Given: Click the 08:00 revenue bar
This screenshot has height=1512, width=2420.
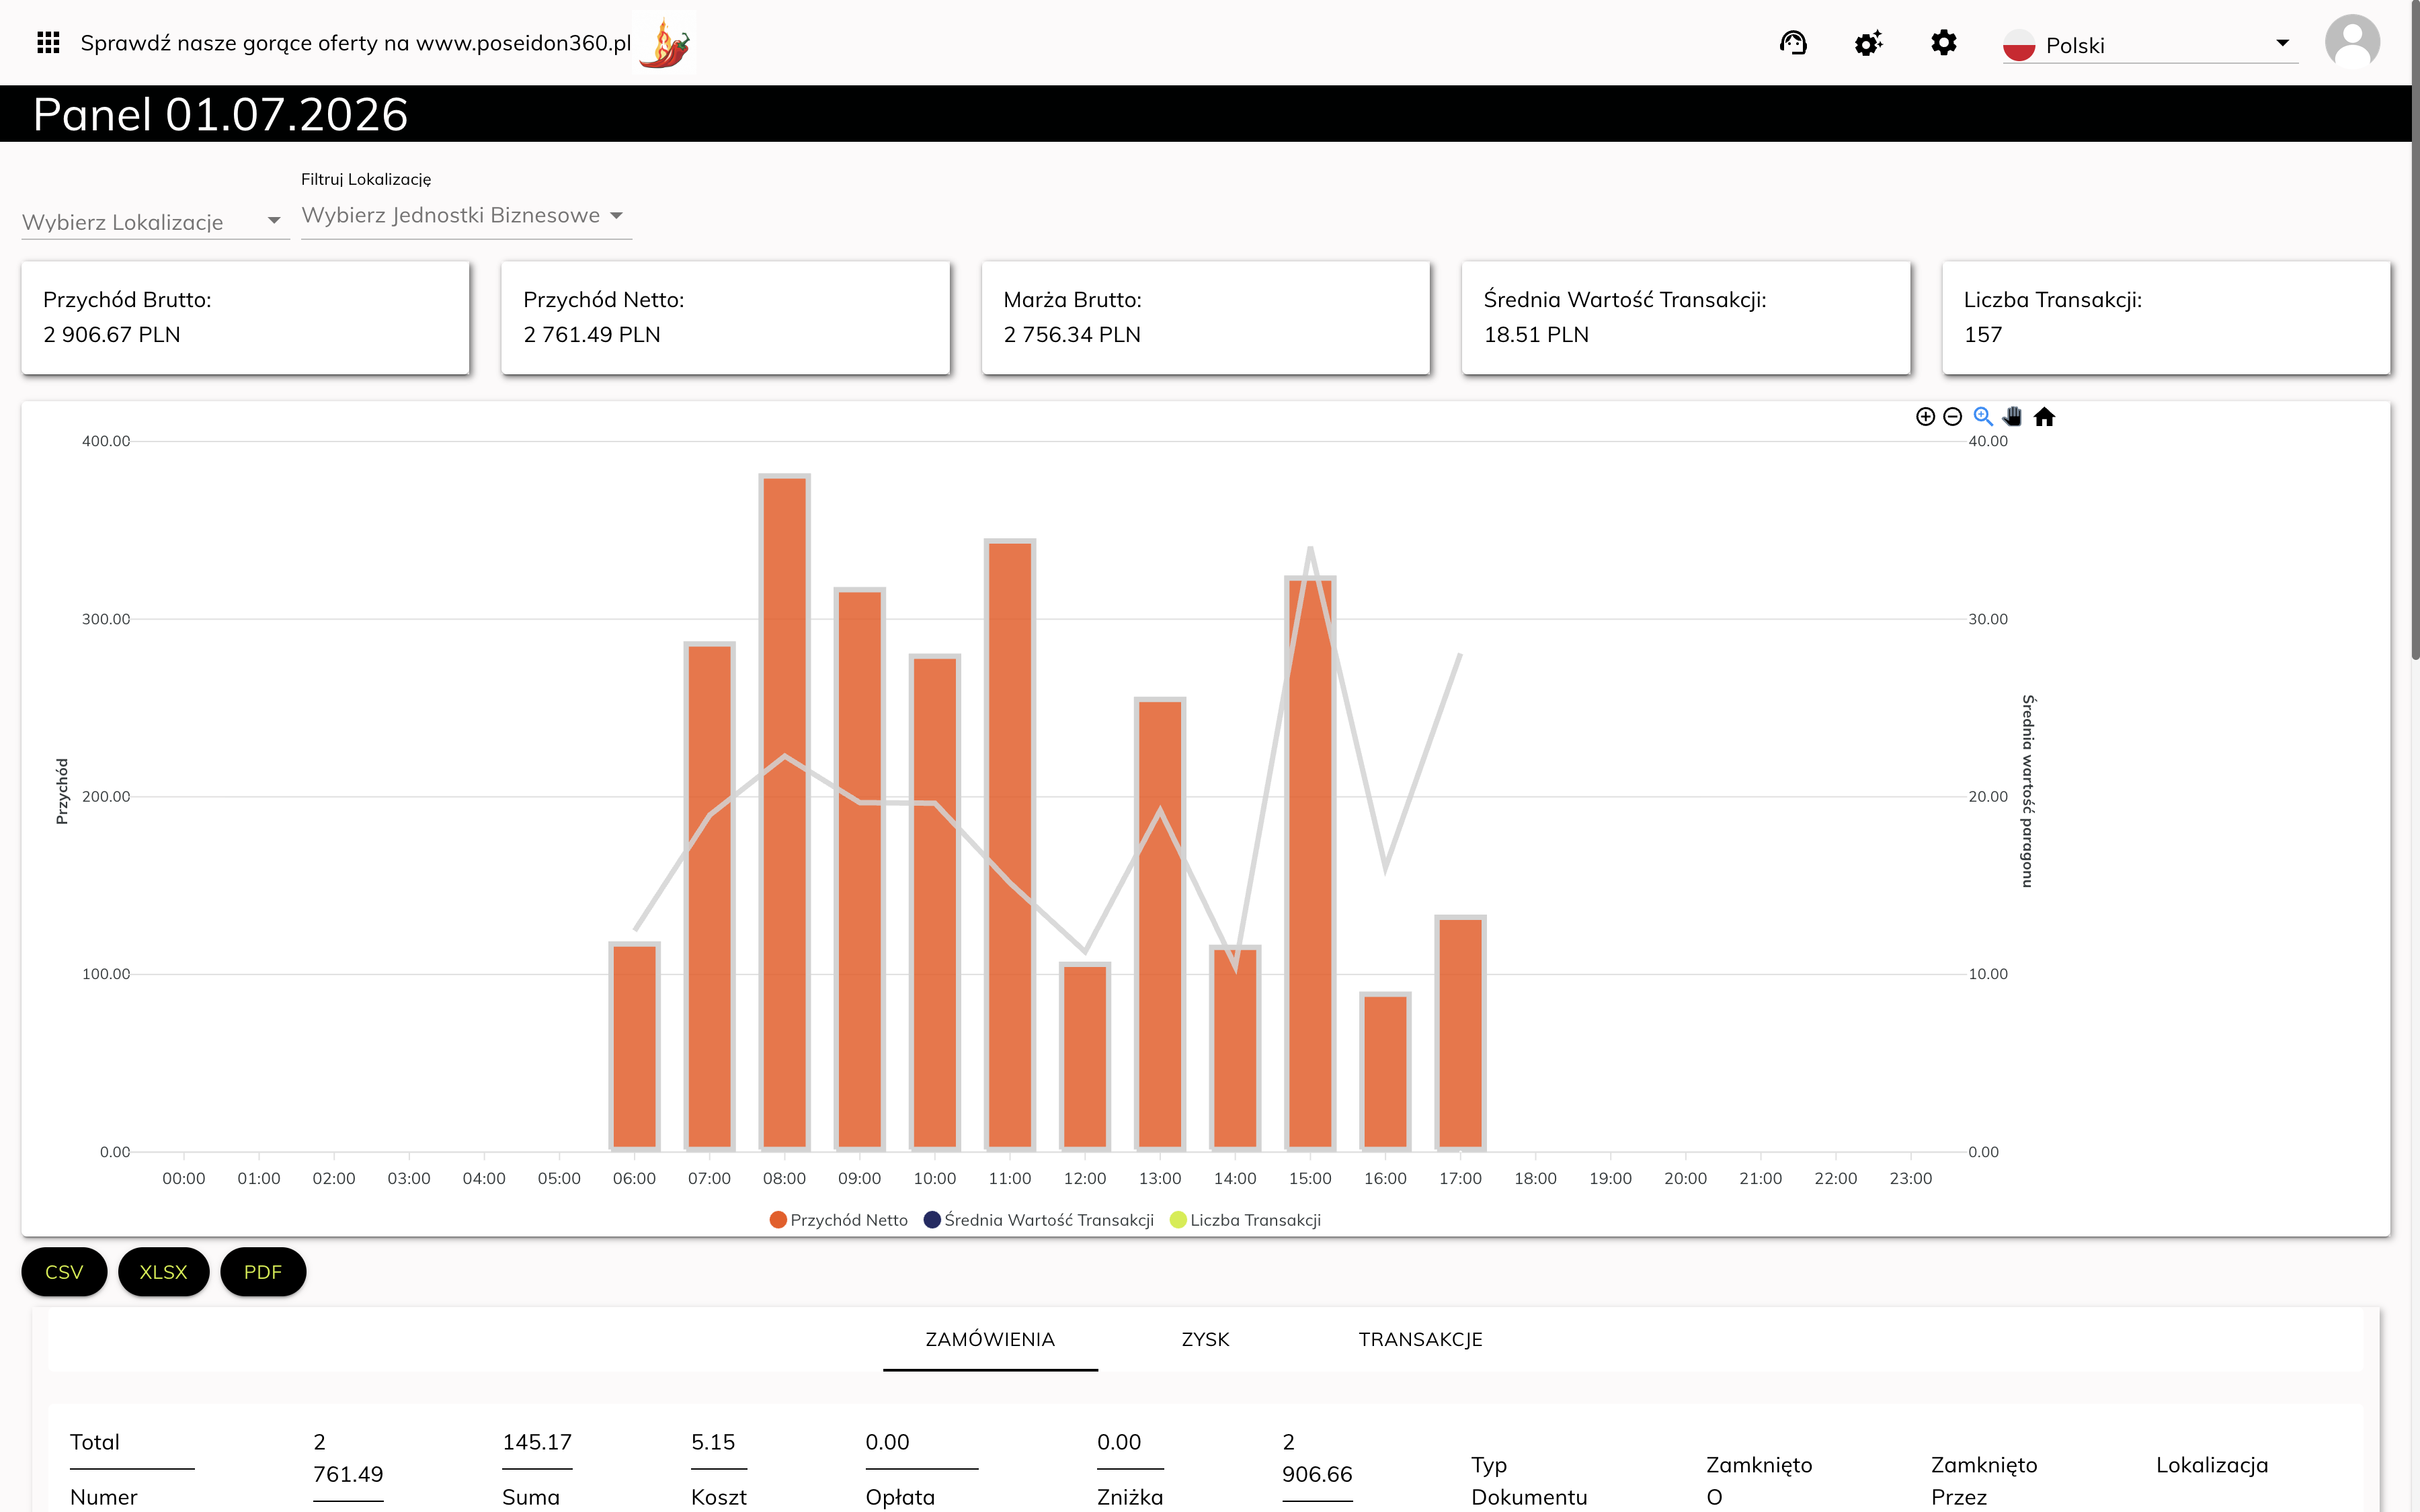Looking at the screenshot, I should [784, 812].
